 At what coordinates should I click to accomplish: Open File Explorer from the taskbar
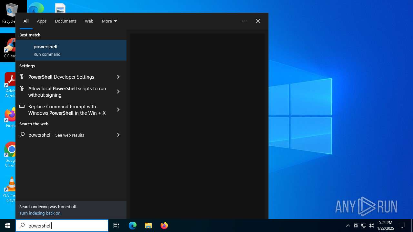point(148,226)
